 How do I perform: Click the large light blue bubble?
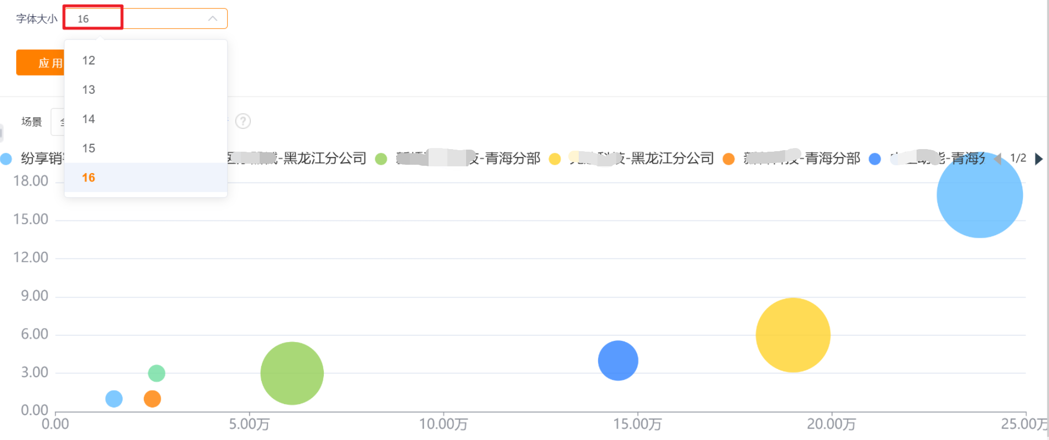(x=979, y=195)
